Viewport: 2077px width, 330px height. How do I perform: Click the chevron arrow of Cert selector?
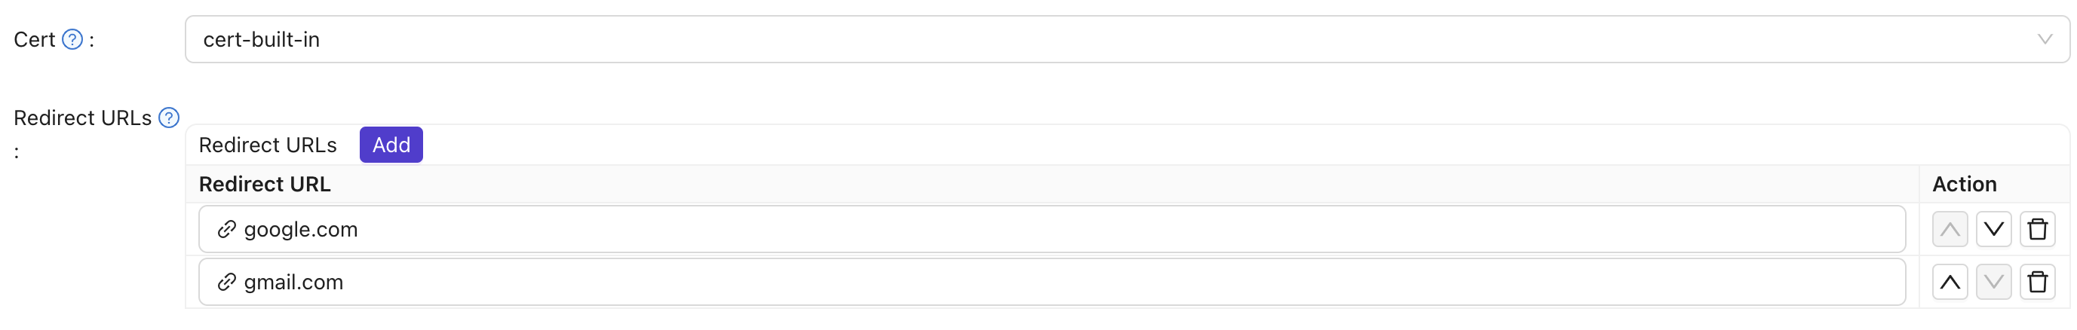pyautogui.click(x=2044, y=39)
